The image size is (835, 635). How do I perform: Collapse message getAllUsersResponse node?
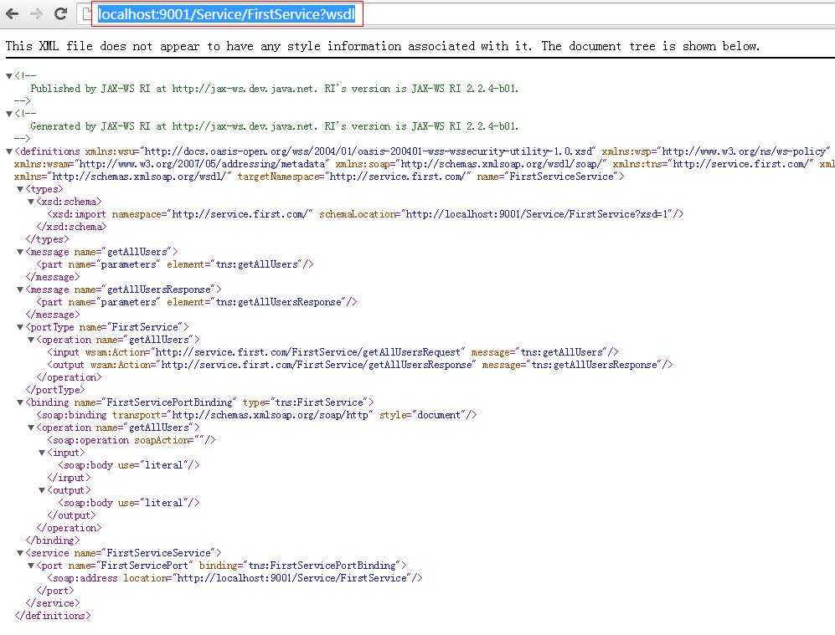20,289
